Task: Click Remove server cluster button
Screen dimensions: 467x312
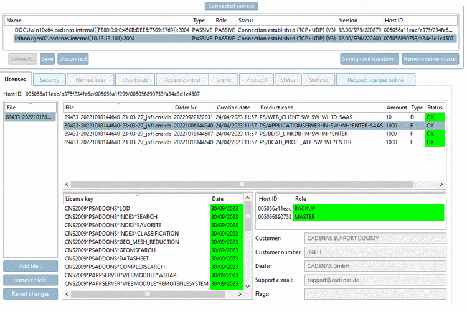Action: coord(430,59)
